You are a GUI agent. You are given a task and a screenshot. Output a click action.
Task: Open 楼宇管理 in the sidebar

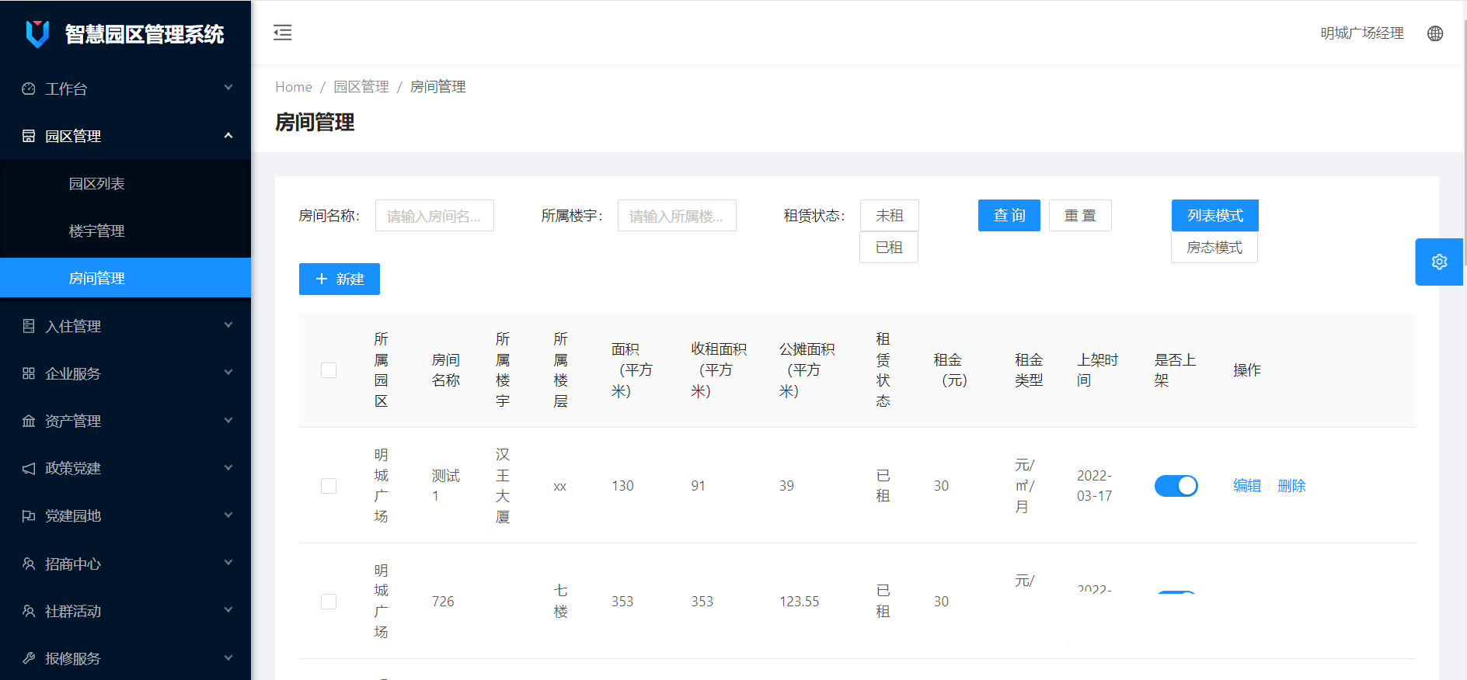(x=97, y=231)
